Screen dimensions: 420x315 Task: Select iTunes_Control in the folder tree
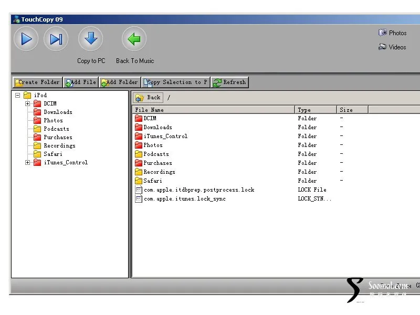pyautogui.click(x=66, y=163)
